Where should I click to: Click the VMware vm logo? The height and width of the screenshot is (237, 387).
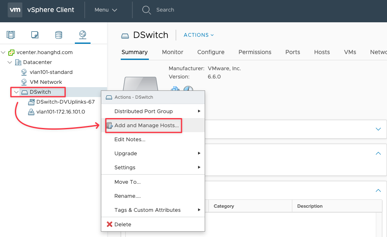tap(15, 10)
